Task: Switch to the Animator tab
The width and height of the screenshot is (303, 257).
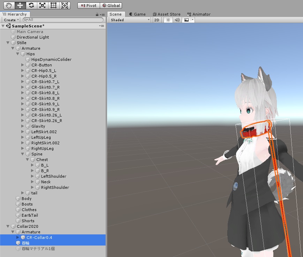Action: [x=199, y=14]
